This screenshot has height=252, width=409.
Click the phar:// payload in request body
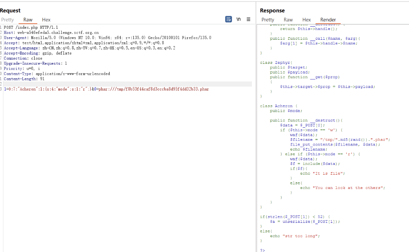pos(152,89)
